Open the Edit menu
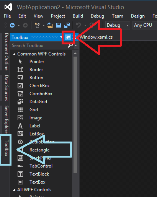157x197 pixels. (22, 16)
